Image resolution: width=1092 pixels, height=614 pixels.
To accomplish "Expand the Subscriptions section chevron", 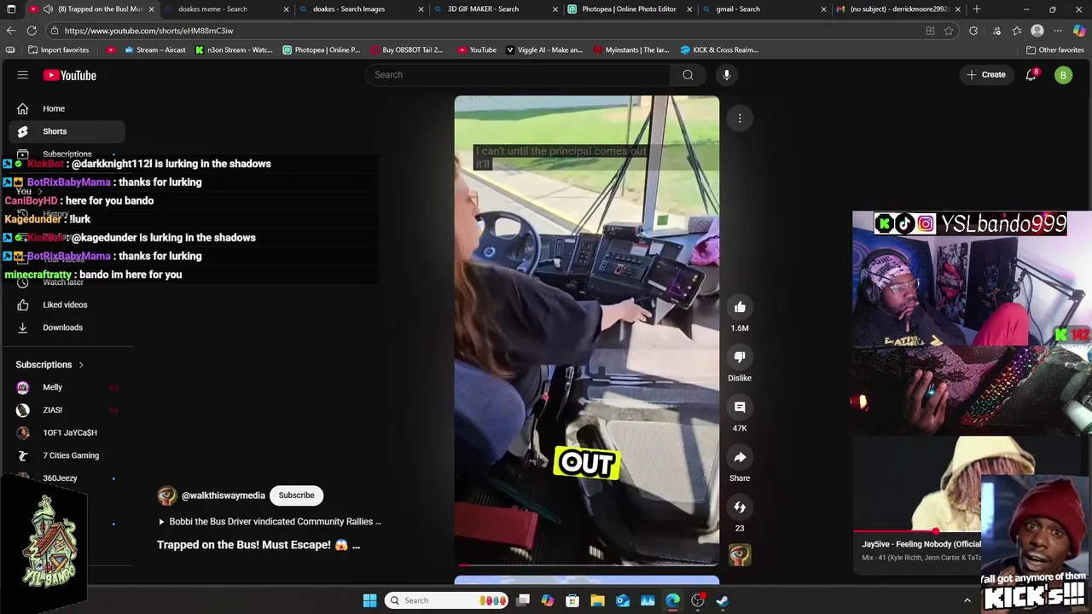I will (x=81, y=365).
